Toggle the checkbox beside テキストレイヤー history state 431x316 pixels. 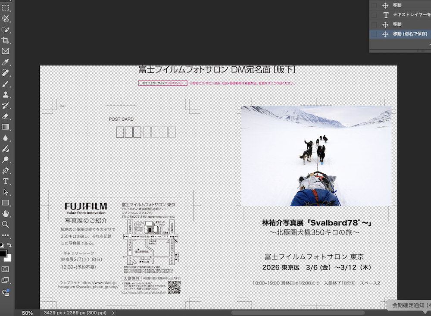[x=374, y=15]
